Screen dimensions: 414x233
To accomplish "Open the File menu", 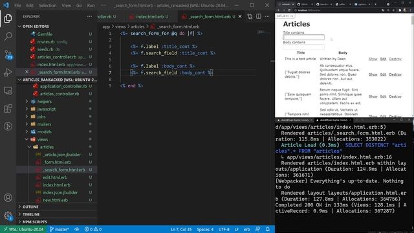I will coord(17,5).
